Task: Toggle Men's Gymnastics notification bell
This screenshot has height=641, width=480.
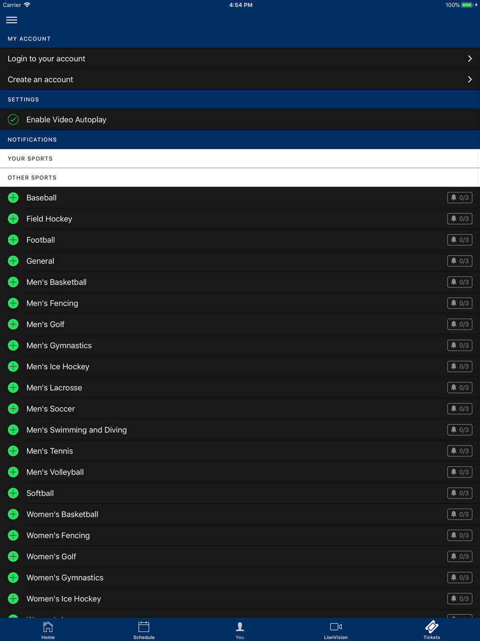Action: click(460, 345)
